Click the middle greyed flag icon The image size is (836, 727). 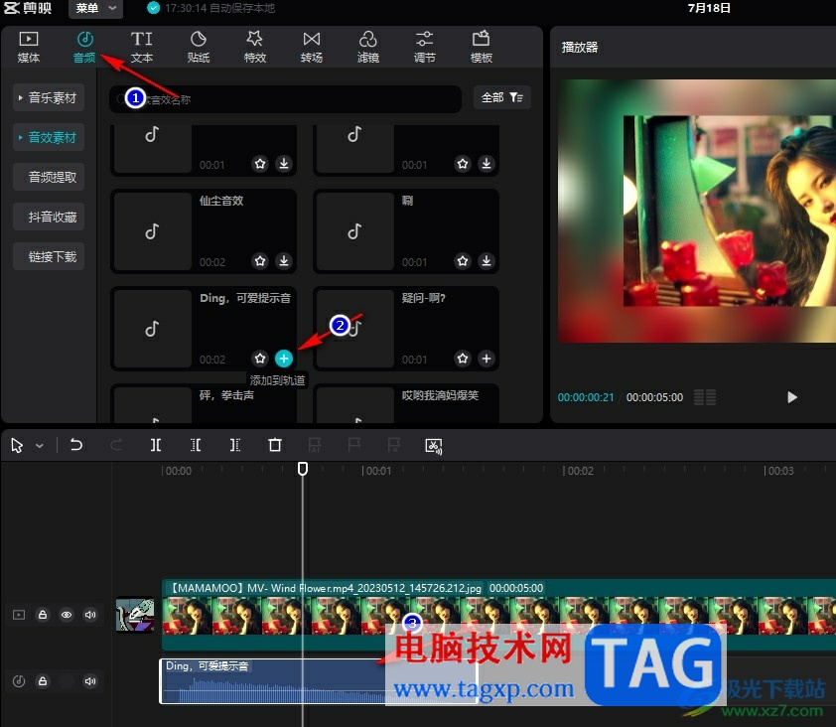coord(354,445)
